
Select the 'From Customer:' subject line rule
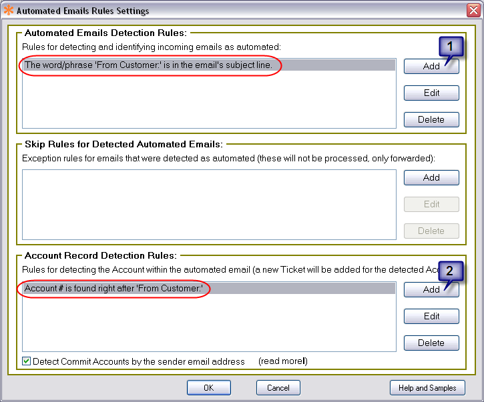pyautogui.click(x=148, y=65)
